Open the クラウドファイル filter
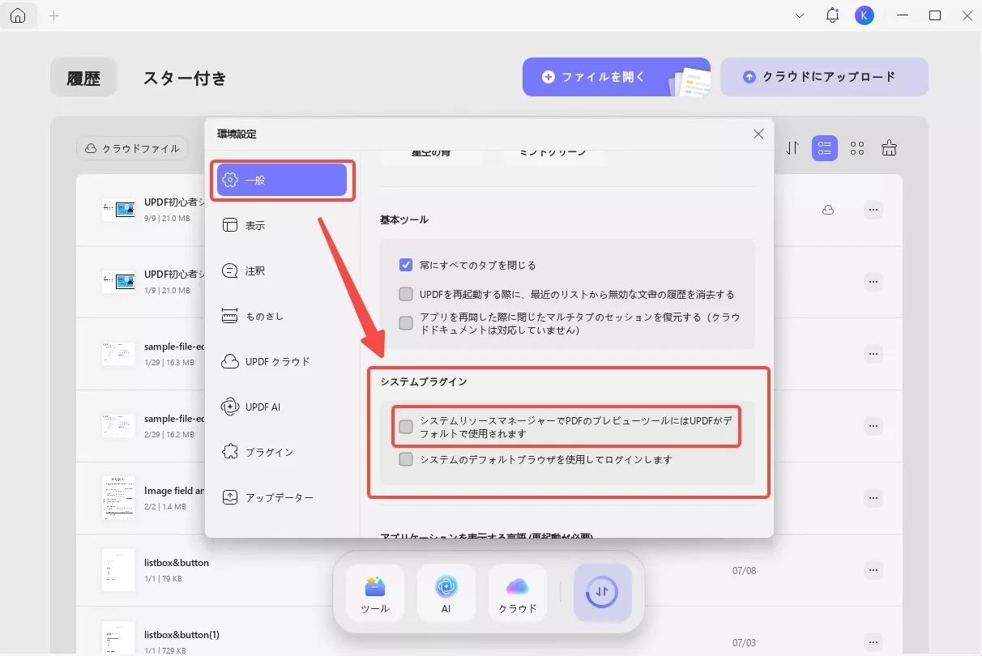 (x=133, y=148)
